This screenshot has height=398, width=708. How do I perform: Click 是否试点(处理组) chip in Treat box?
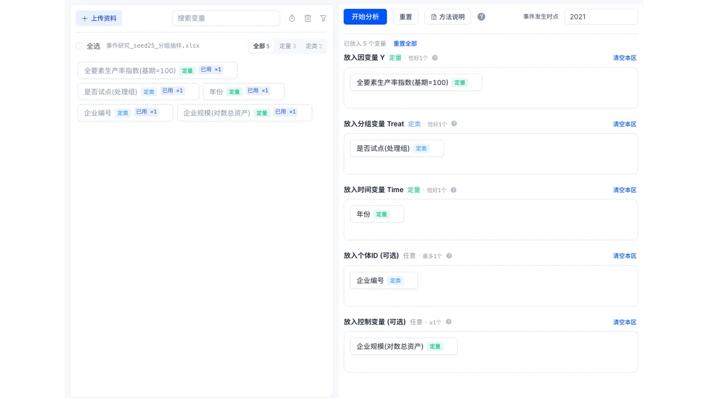[x=396, y=148]
